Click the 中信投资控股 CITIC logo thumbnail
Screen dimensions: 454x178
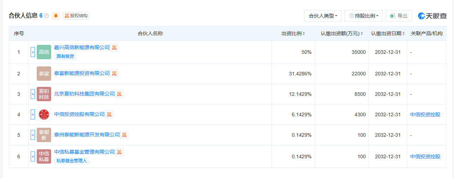tap(44, 114)
